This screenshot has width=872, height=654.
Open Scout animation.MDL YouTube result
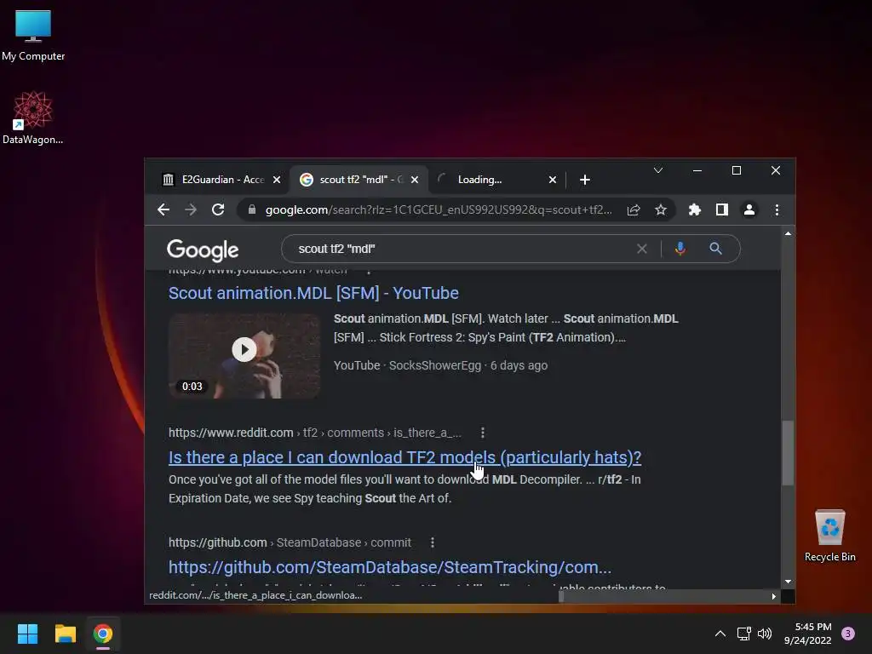(x=313, y=293)
